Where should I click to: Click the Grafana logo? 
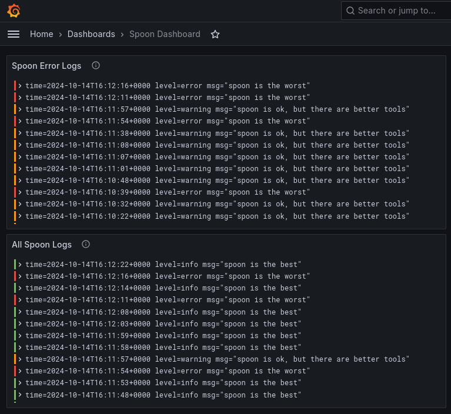pyautogui.click(x=14, y=11)
